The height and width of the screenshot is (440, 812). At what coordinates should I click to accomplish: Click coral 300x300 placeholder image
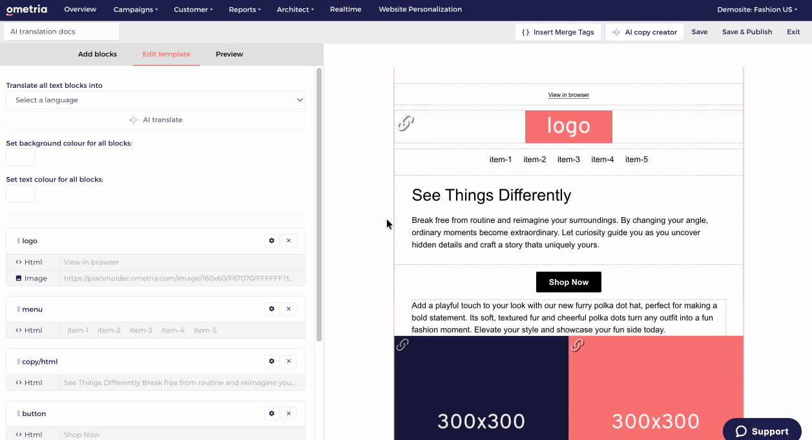pos(656,388)
